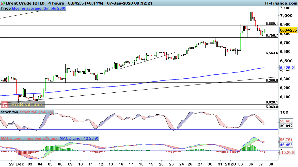Click the 53.686 stochastic %D value

pyautogui.click(x=286, y=121)
